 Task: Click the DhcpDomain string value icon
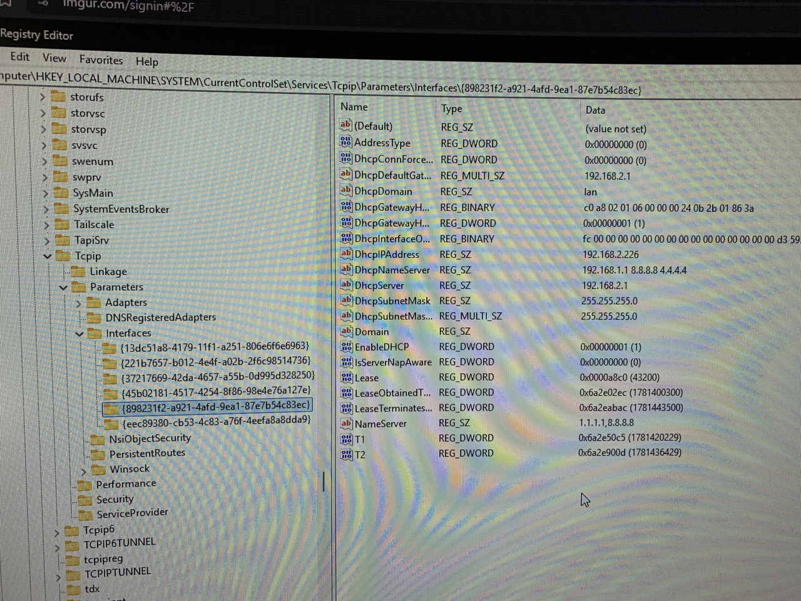tap(345, 190)
